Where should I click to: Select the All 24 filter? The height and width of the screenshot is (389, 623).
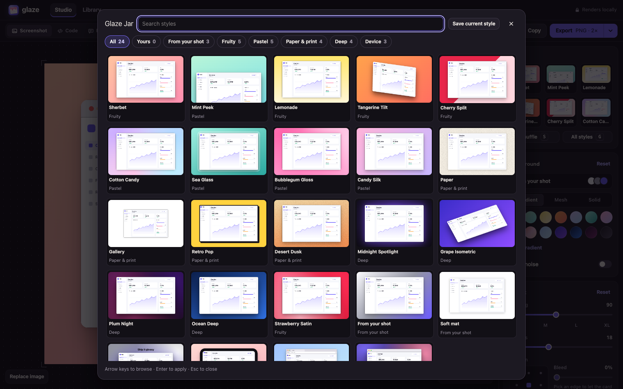pyautogui.click(x=117, y=42)
